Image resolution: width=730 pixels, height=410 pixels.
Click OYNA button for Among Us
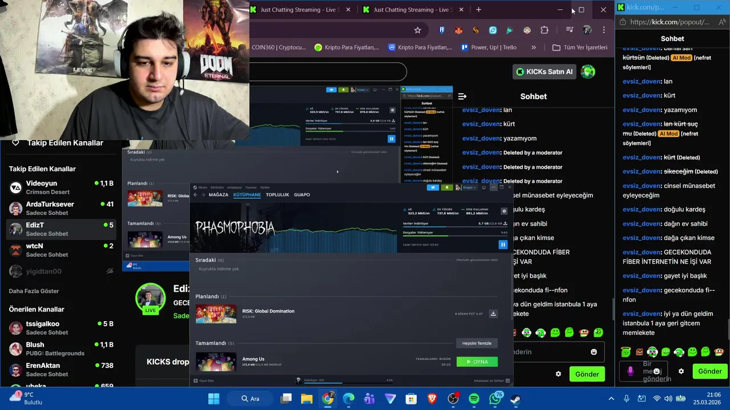pos(477,362)
